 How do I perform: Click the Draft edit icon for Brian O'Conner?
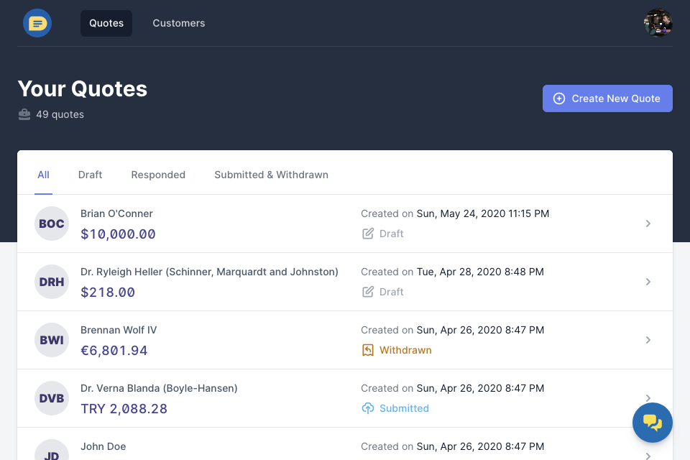tap(368, 234)
